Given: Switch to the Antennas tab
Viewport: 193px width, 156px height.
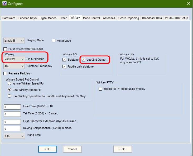Looking at the screenshot, I should 109,18.
